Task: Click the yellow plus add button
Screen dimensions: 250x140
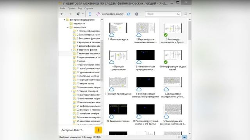Action: point(98,130)
